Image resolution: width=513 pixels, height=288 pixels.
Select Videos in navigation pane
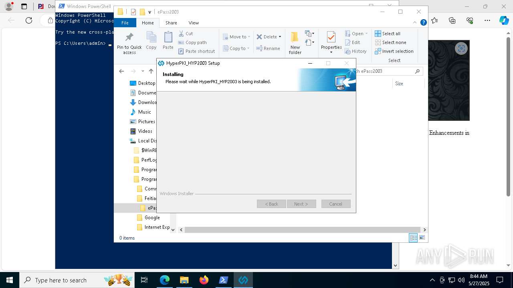(141, 131)
